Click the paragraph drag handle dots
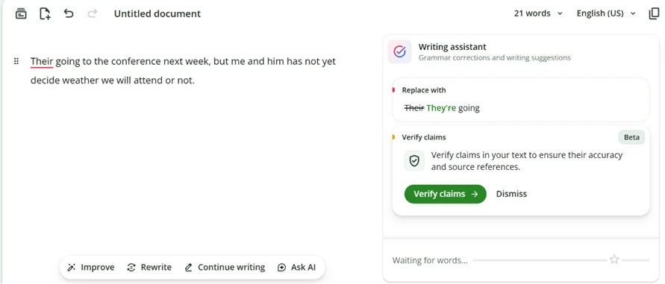This screenshot has height=284, width=665. pos(16,61)
